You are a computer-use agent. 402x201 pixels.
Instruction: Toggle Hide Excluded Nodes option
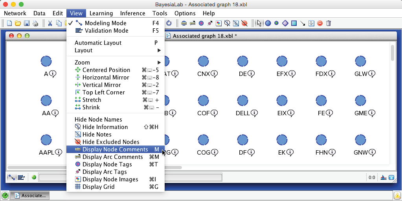coord(110,142)
